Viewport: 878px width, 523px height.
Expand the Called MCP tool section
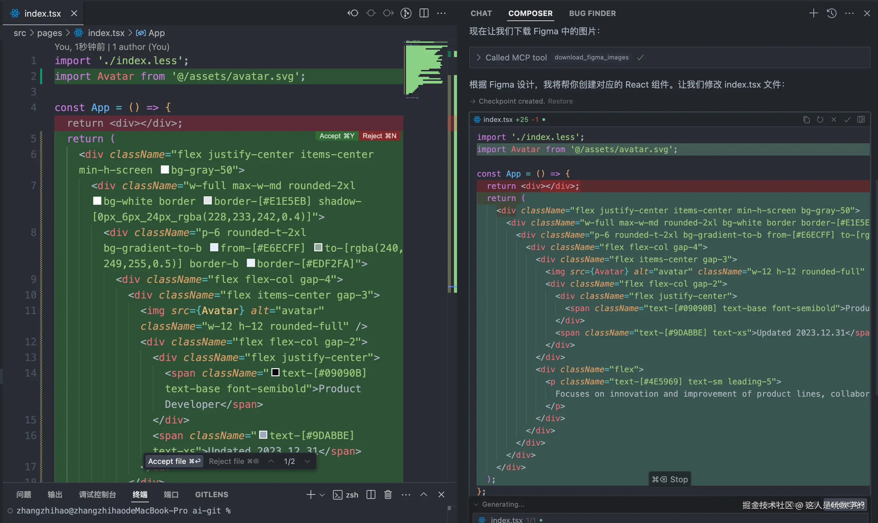click(478, 57)
